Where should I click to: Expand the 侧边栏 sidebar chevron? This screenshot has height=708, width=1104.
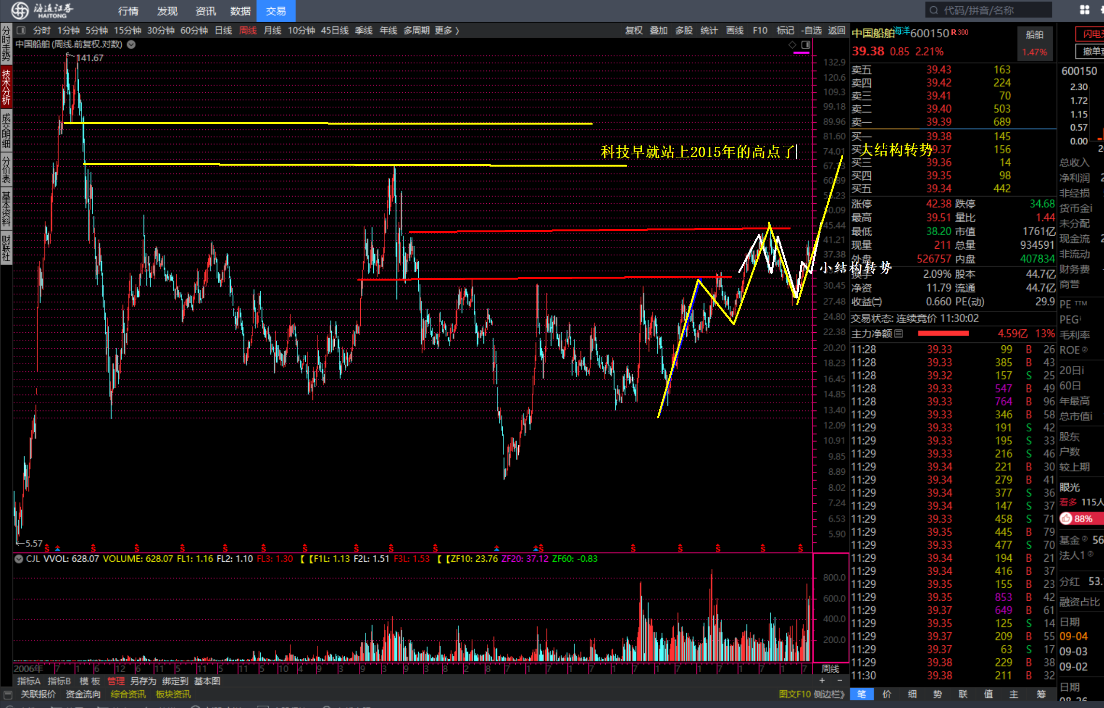829,694
